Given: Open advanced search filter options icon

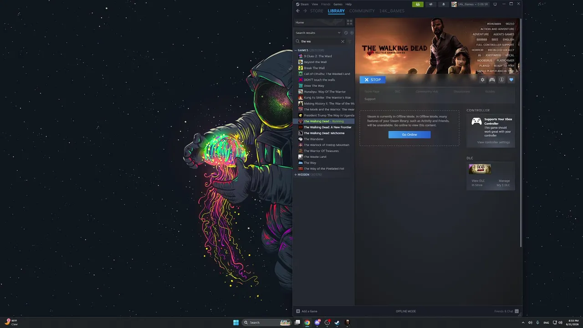Looking at the screenshot, I should pos(350,41).
